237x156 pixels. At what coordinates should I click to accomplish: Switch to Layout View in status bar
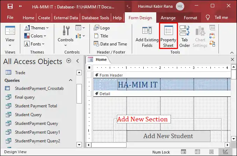coord(211,151)
